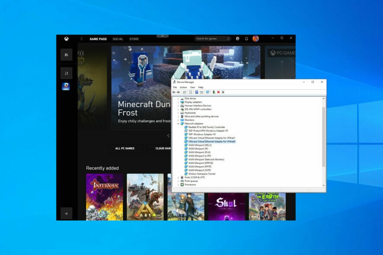The image size is (383, 255).
Task: Select WAN Miniport (Network Monitor)
Action: coord(206,159)
